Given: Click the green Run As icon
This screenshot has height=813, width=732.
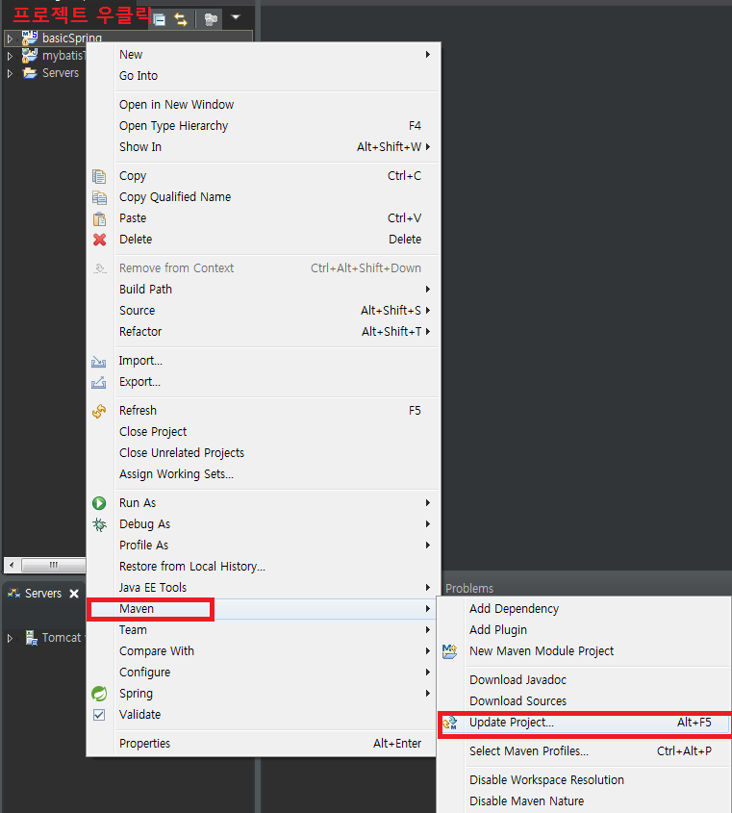Looking at the screenshot, I should (99, 503).
